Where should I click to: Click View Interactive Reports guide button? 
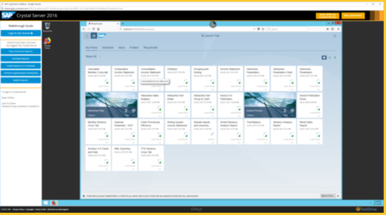21,51
